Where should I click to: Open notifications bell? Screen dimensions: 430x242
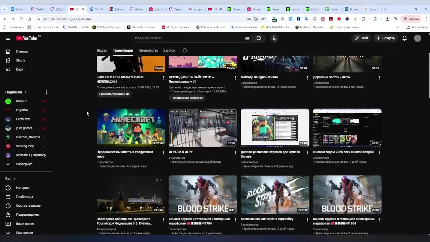coord(404,38)
